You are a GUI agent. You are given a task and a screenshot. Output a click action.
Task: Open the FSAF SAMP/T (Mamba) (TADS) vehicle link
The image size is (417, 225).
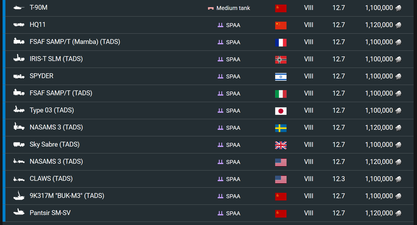click(75, 42)
